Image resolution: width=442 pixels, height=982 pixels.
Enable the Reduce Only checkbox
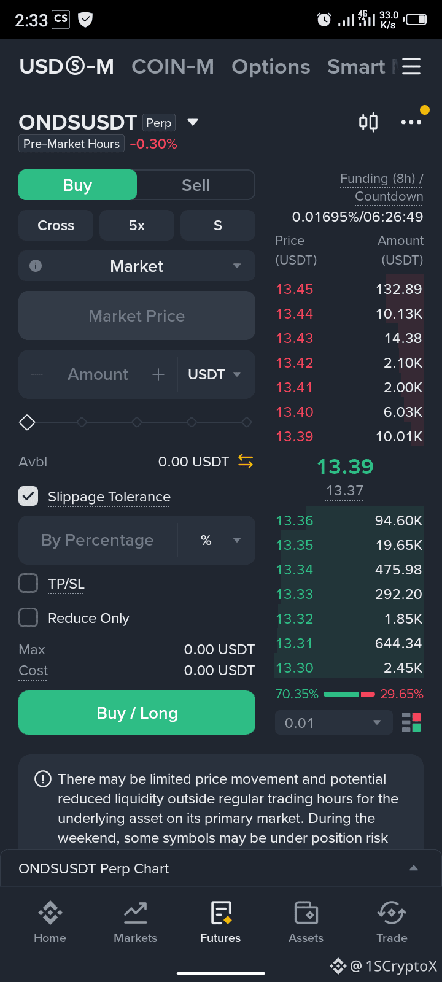[x=28, y=617]
